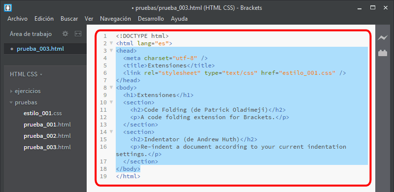Collapse head block fold arrow line 3
This screenshot has height=192, width=394.
(x=111, y=51)
